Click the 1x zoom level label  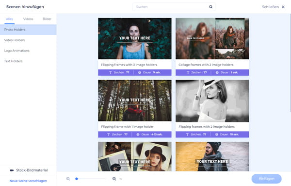pyautogui.click(x=120, y=179)
